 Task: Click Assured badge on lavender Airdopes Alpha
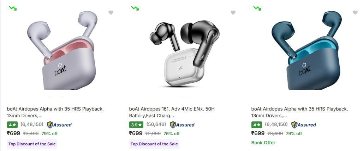click(x=59, y=125)
